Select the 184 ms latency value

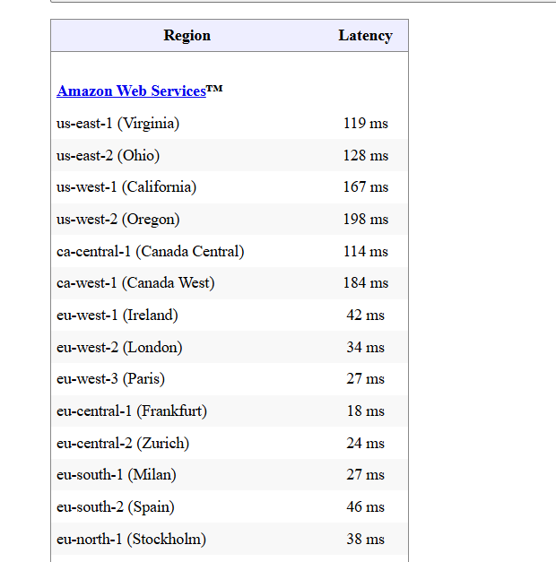click(366, 283)
